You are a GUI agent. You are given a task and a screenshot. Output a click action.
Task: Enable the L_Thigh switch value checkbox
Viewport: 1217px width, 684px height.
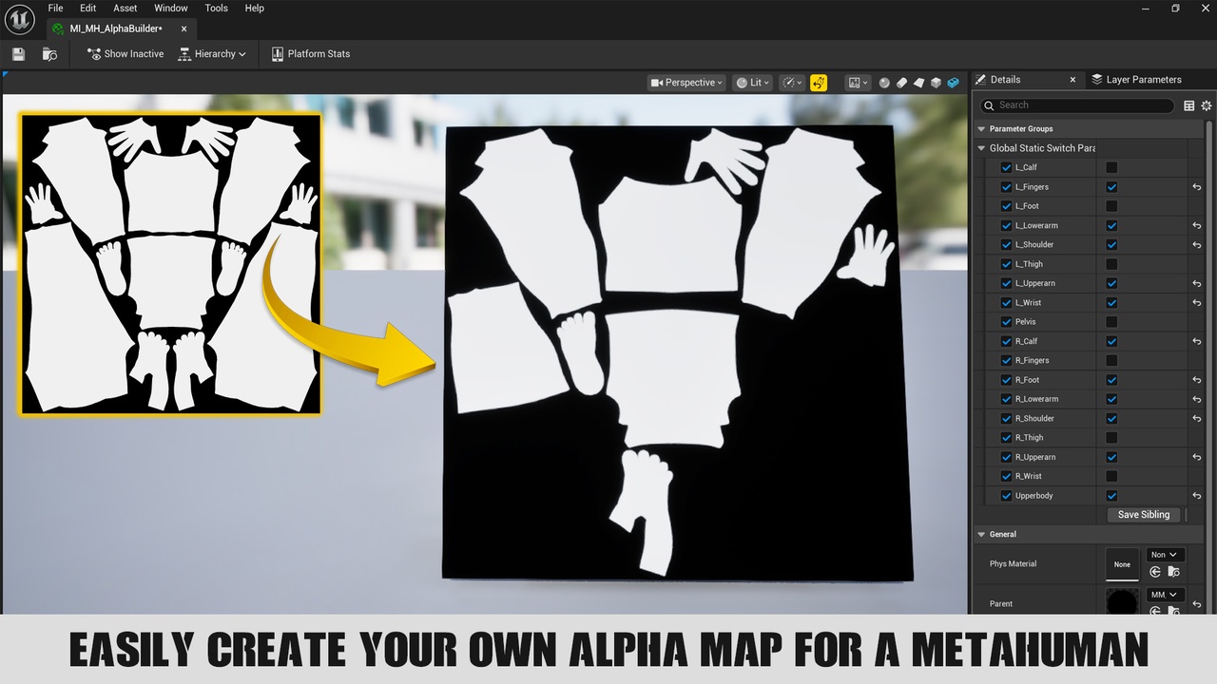(x=1111, y=264)
